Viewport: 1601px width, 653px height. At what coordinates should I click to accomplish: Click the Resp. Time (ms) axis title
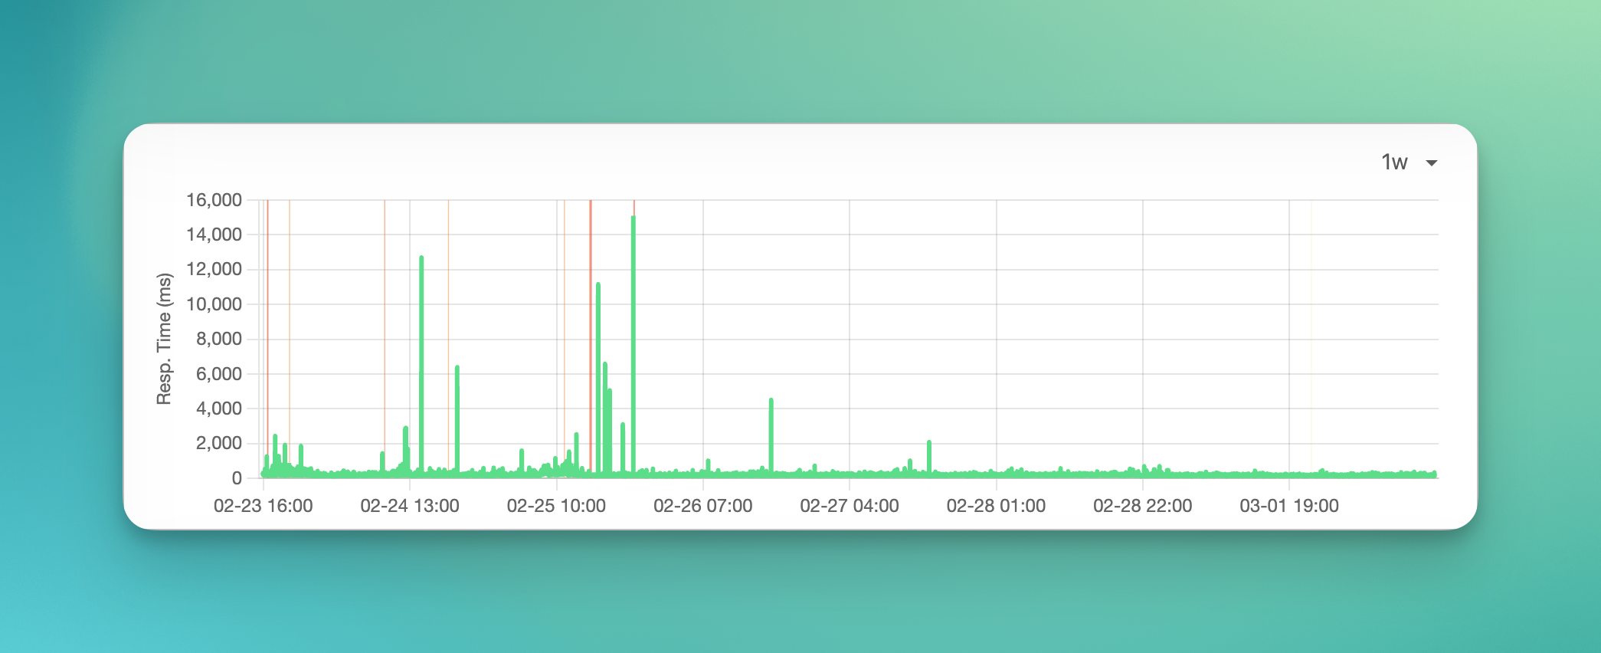coord(164,339)
